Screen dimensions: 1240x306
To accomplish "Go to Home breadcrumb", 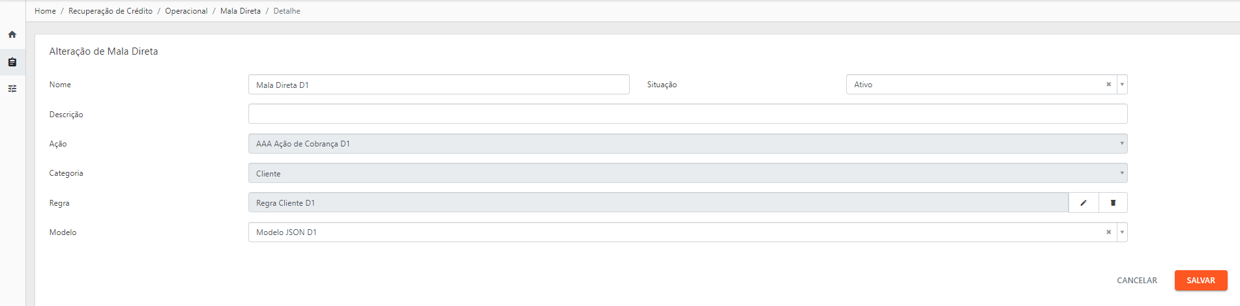I will [x=45, y=11].
